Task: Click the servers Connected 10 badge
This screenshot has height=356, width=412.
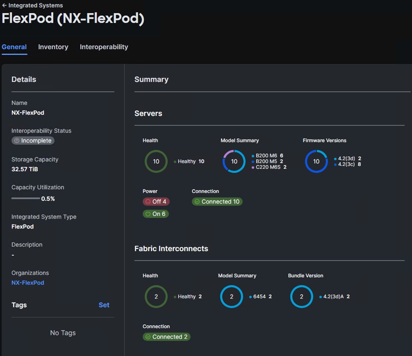Action: 217,202
